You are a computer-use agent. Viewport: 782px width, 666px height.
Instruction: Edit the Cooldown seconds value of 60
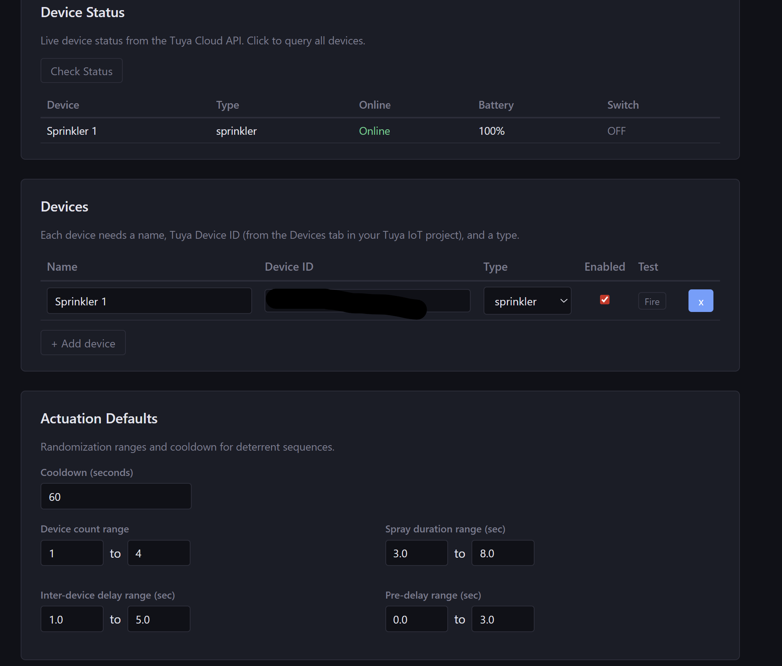(115, 496)
